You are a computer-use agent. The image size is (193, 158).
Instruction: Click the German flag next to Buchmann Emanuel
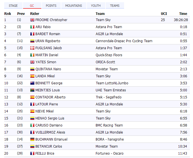[x=32, y=139]
